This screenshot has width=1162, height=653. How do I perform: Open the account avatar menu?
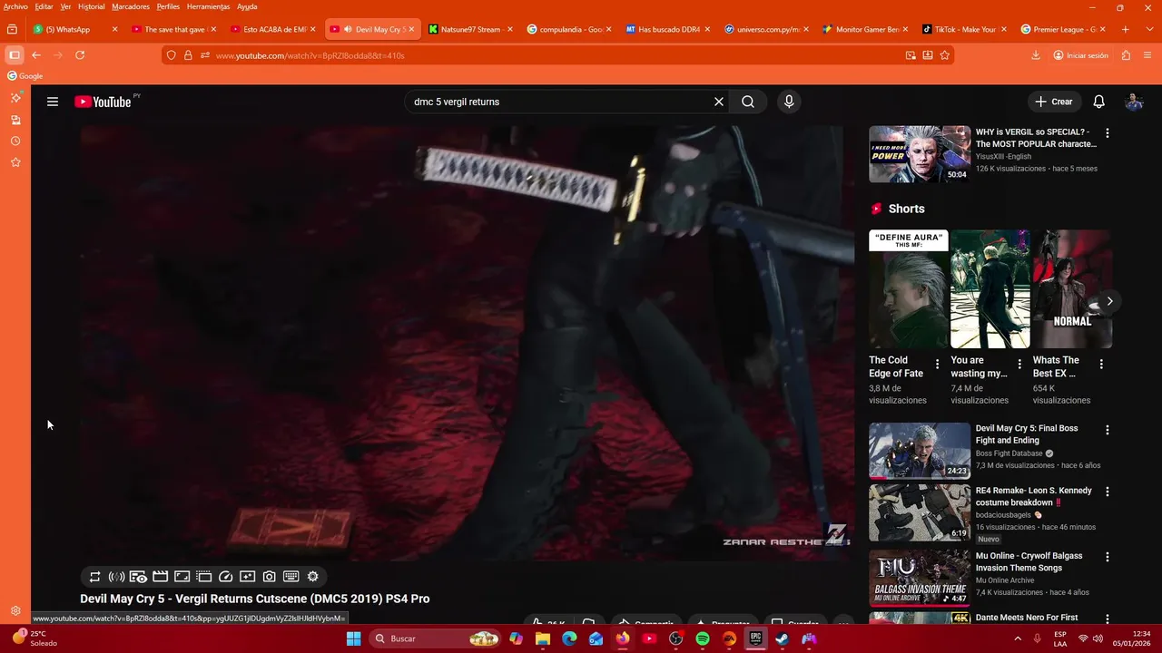click(x=1134, y=102)
